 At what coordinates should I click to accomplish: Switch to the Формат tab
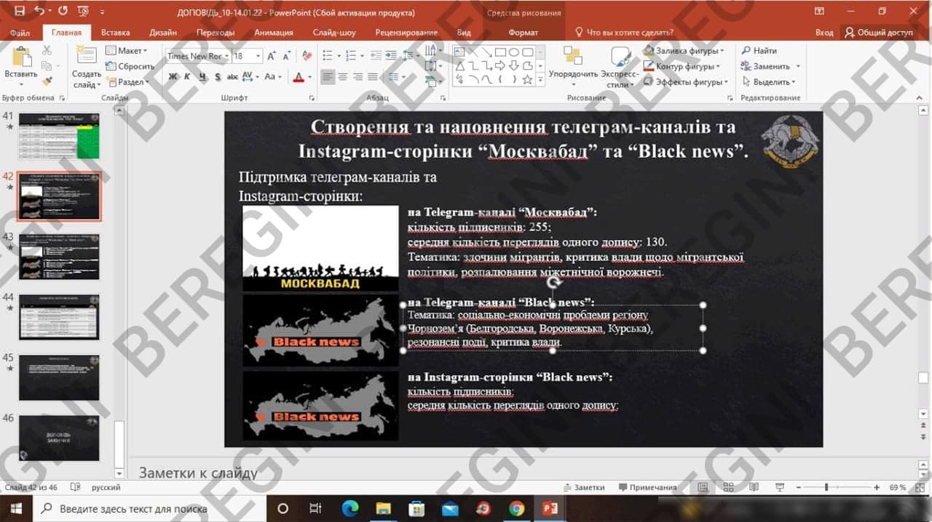tap(524, 33)
